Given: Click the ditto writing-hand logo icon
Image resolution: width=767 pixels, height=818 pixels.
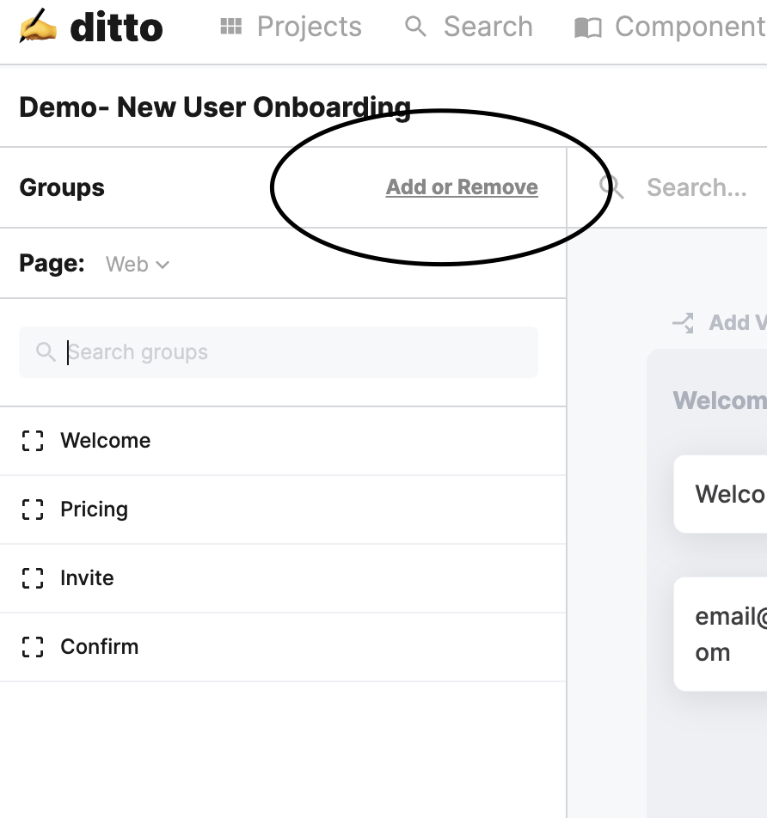Looking at the screenshot, I should pos(38,26).
